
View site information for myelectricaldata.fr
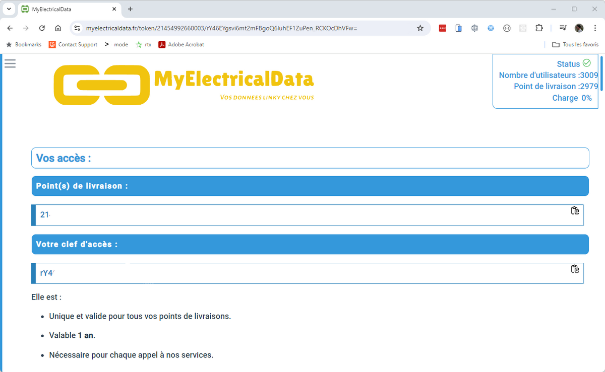coord(77,28)
